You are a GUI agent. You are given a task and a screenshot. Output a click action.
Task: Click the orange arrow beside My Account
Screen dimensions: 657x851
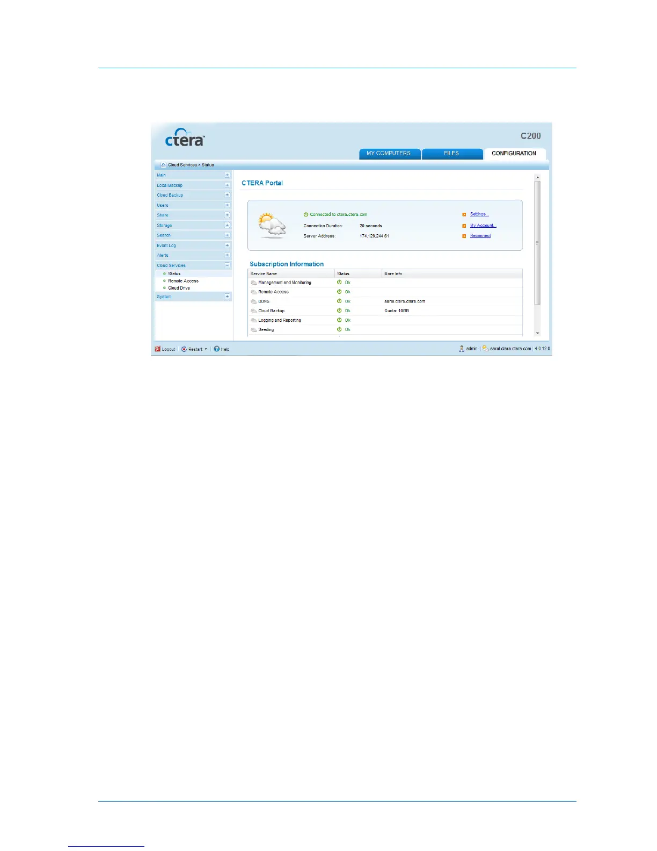(x=464, y=226)
